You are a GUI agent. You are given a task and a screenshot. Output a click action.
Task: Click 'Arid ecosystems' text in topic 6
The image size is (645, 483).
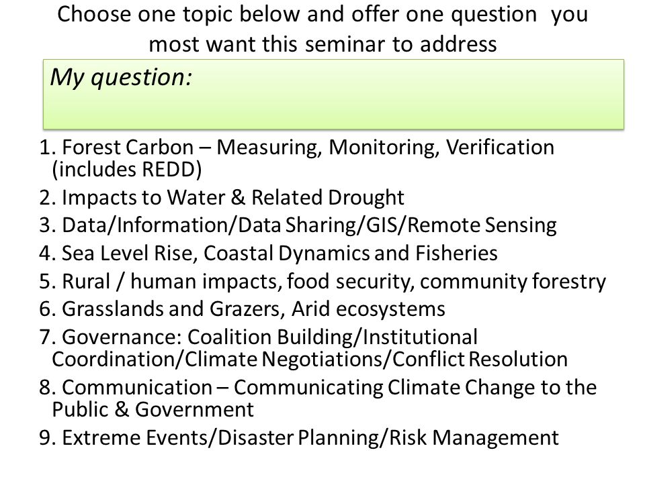click(368, 309)
